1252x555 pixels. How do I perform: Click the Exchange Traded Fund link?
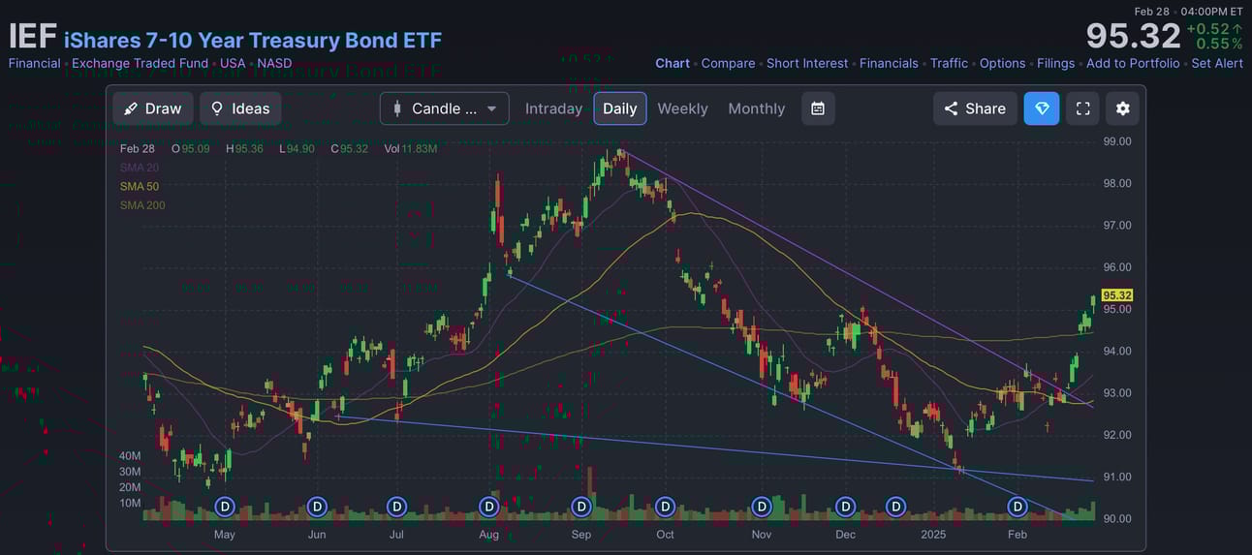pos(140,63)
